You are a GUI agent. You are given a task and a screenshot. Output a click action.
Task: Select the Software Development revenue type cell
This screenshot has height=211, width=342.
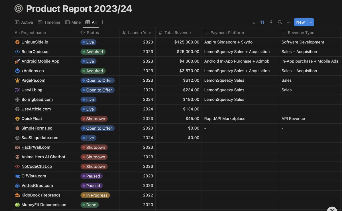(310, 42)
